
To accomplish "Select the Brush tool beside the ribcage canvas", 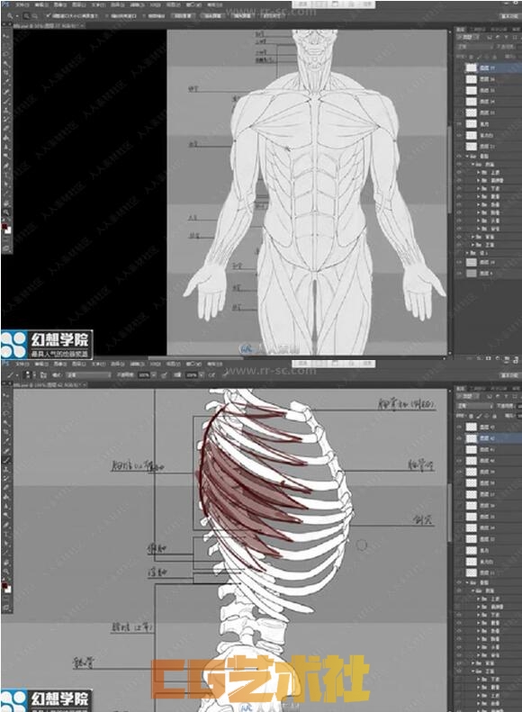I will pos(6,460).
